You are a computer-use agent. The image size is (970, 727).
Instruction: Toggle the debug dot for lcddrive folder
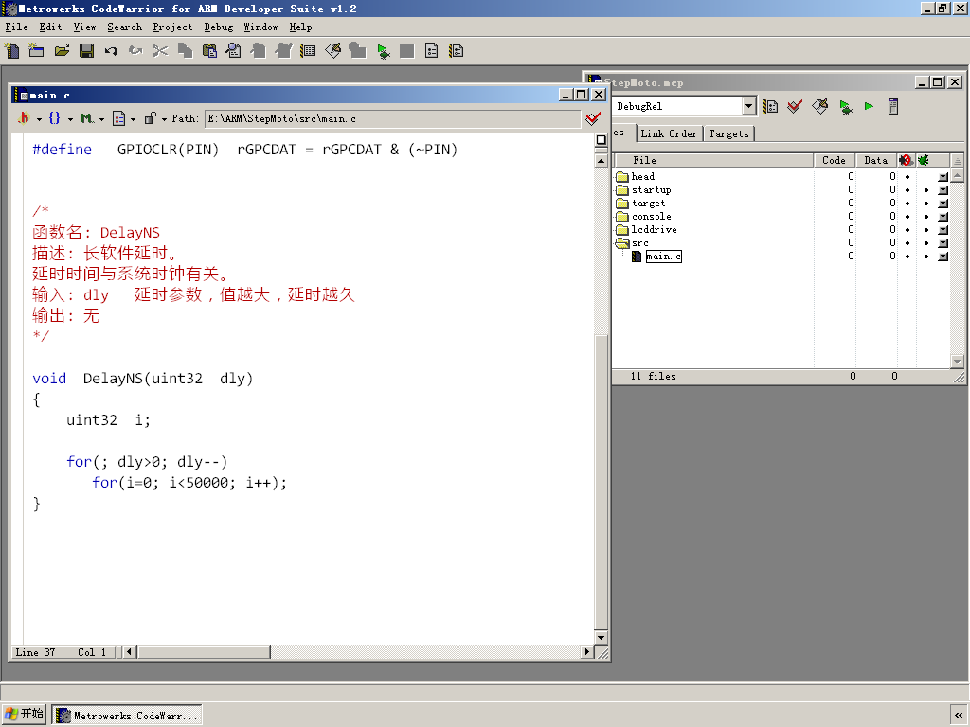coord(926,230)
